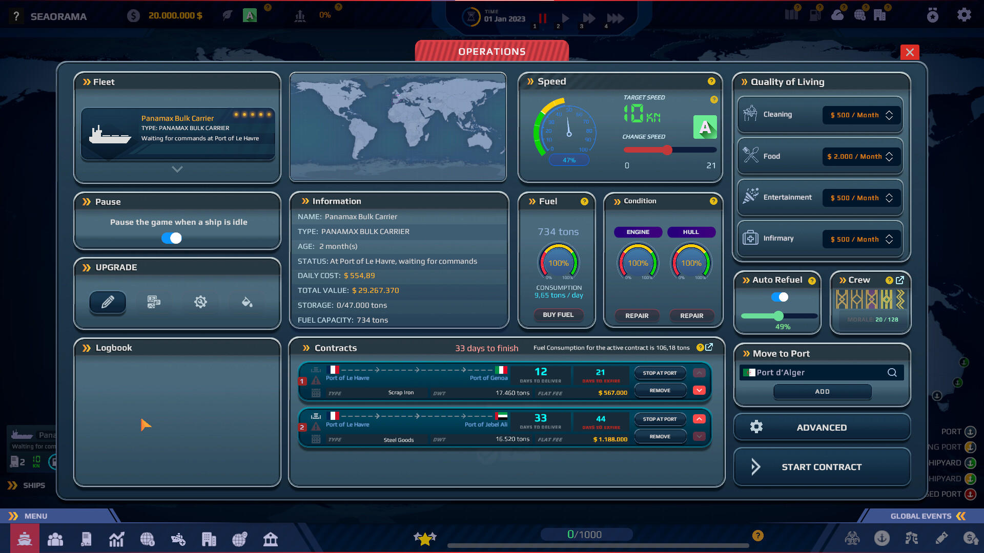
Task: Expand contract 2 details with chevron
Action: pos(699,437)
